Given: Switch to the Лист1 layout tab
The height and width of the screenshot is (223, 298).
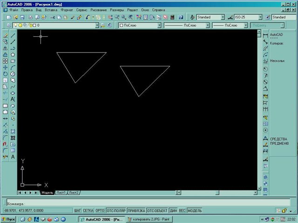Looking at the screenshot, I should pyautogui.click(x=61, y=192).
